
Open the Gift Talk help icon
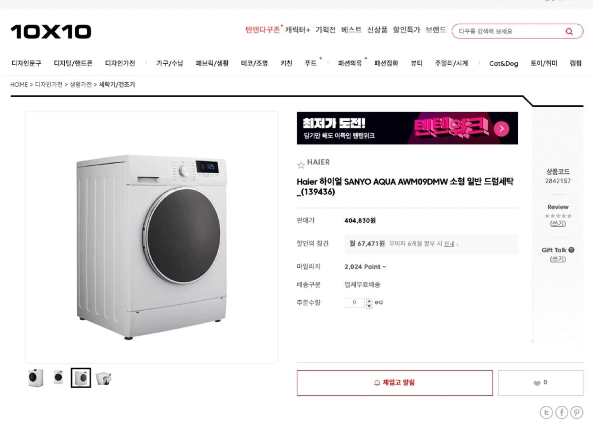coord(571,250)
